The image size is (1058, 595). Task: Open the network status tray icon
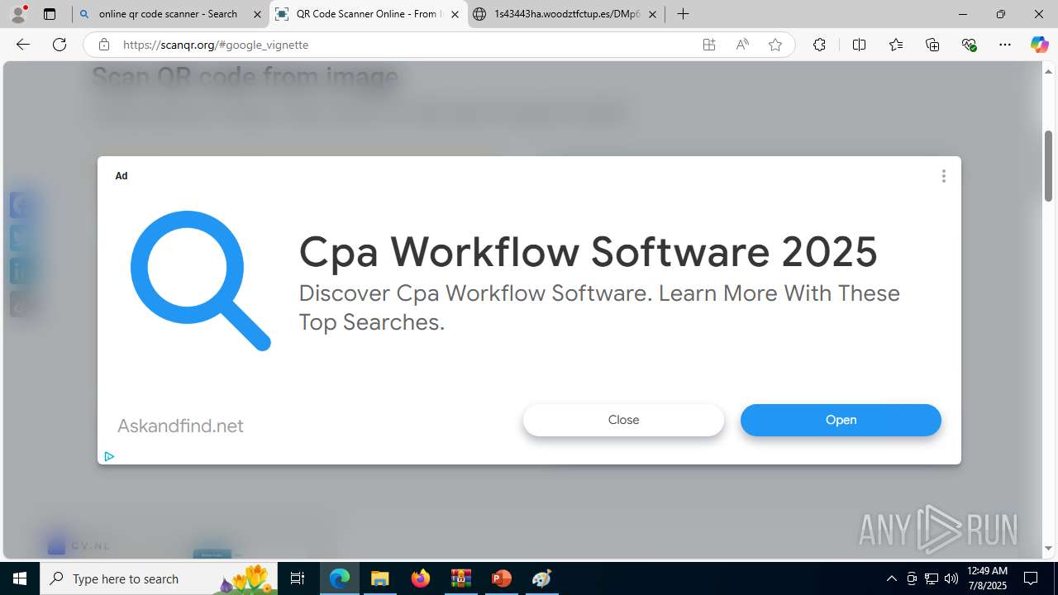(932, 578)
